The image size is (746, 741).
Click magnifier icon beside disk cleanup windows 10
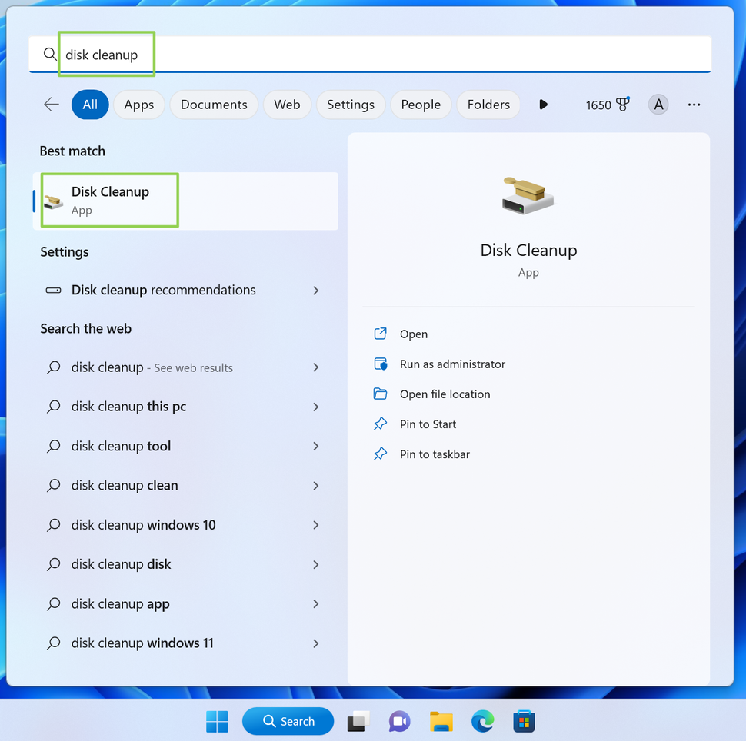[x=53, y=525]
